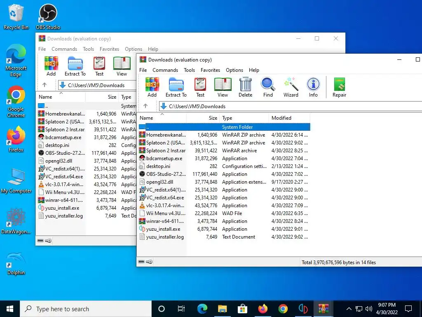This screenshot has width=422, height=317.
Task: Click WinRAR icon in the taskbar
Action: click(323, 309)
